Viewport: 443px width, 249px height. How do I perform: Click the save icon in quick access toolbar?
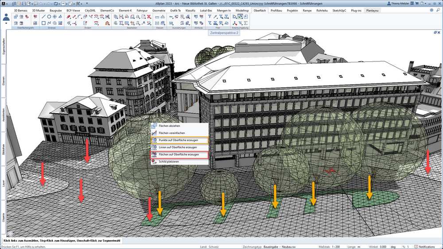pos(24,4)
